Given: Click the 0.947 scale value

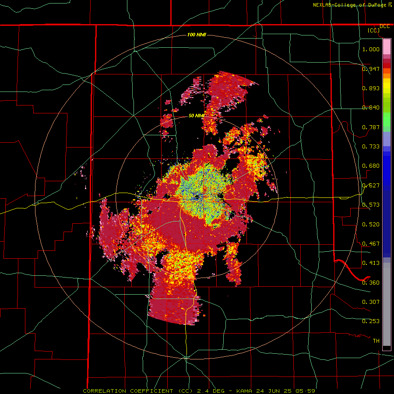Looking at the screenshot, I should pyautogui.click(x=371, y=69).
